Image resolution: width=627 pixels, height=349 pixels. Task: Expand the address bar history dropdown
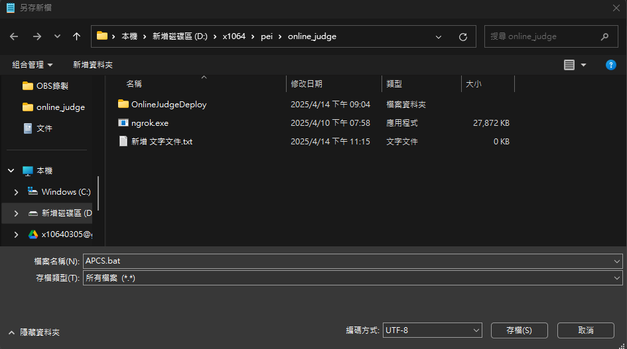(x=439, y=36)
